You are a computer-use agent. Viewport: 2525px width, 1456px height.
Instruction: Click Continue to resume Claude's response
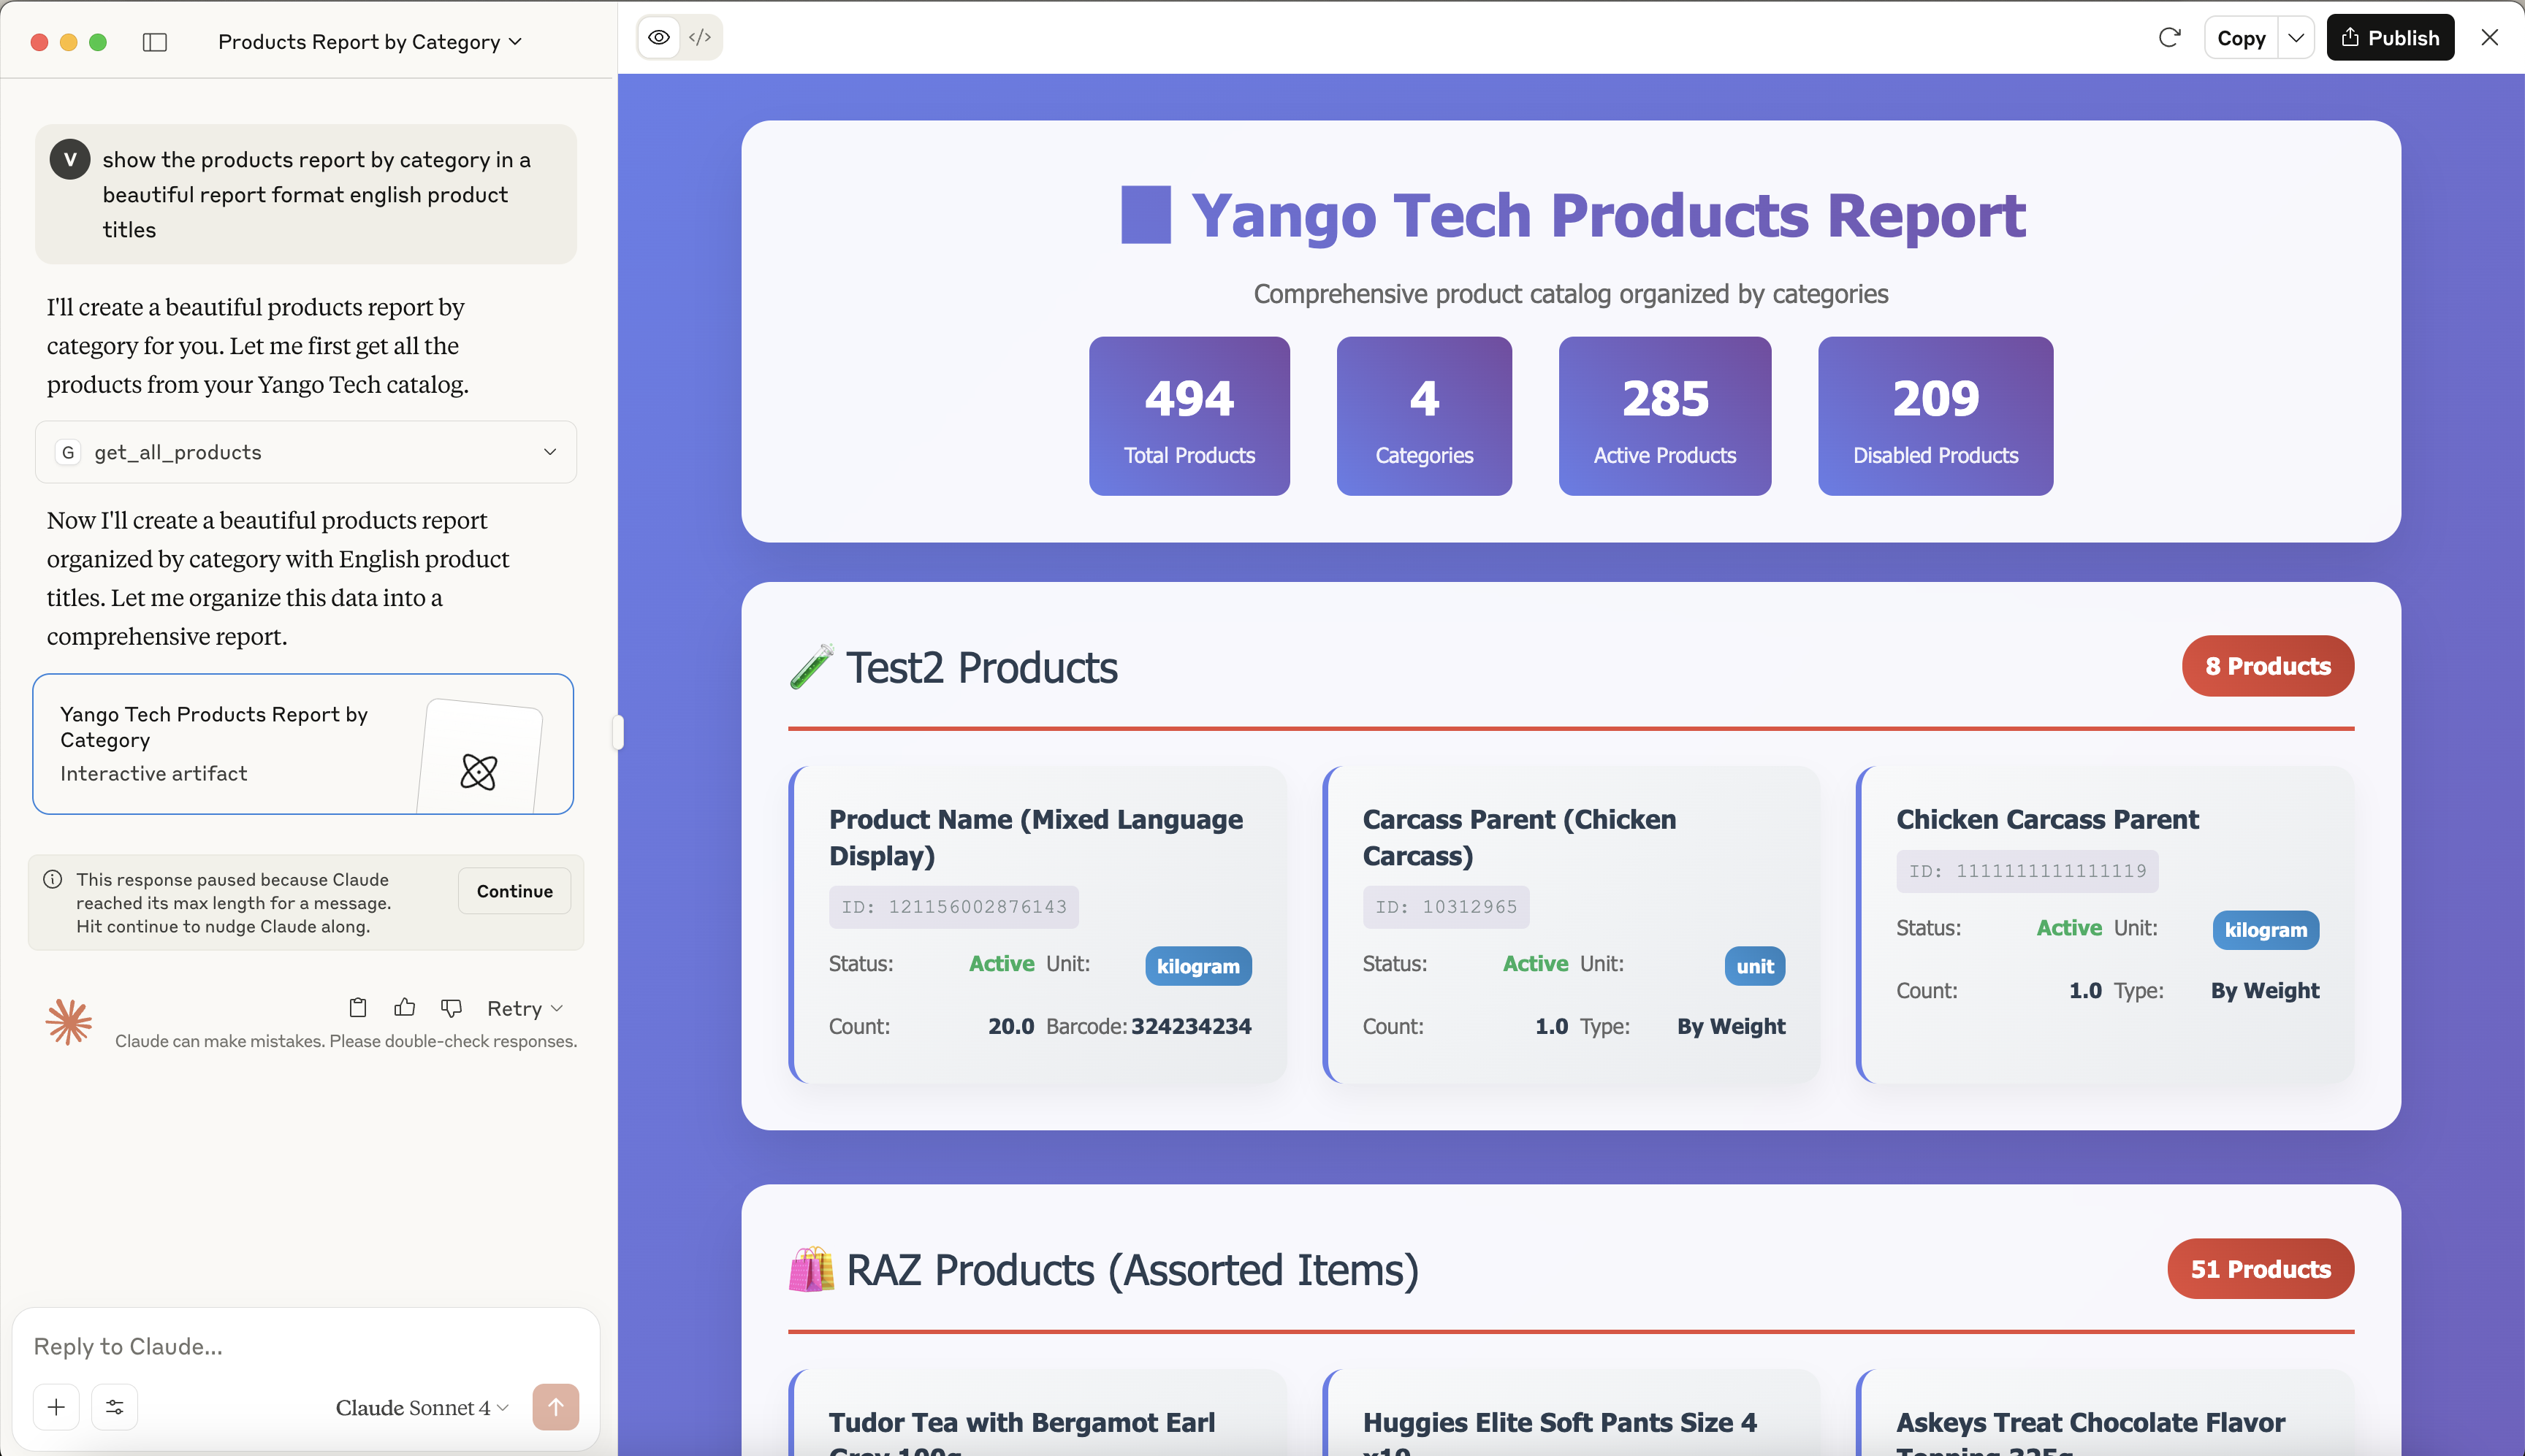point(513,890)
